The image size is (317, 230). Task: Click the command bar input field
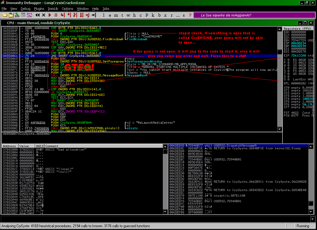(156, 219)
